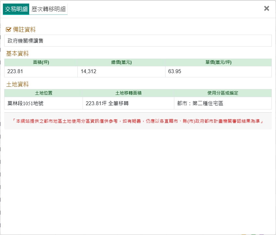Click the 總價(萬元) column header
Screen dimensions: 276x235
point(121,62)
